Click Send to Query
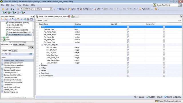The image size is (183, 103). (173, 97)
